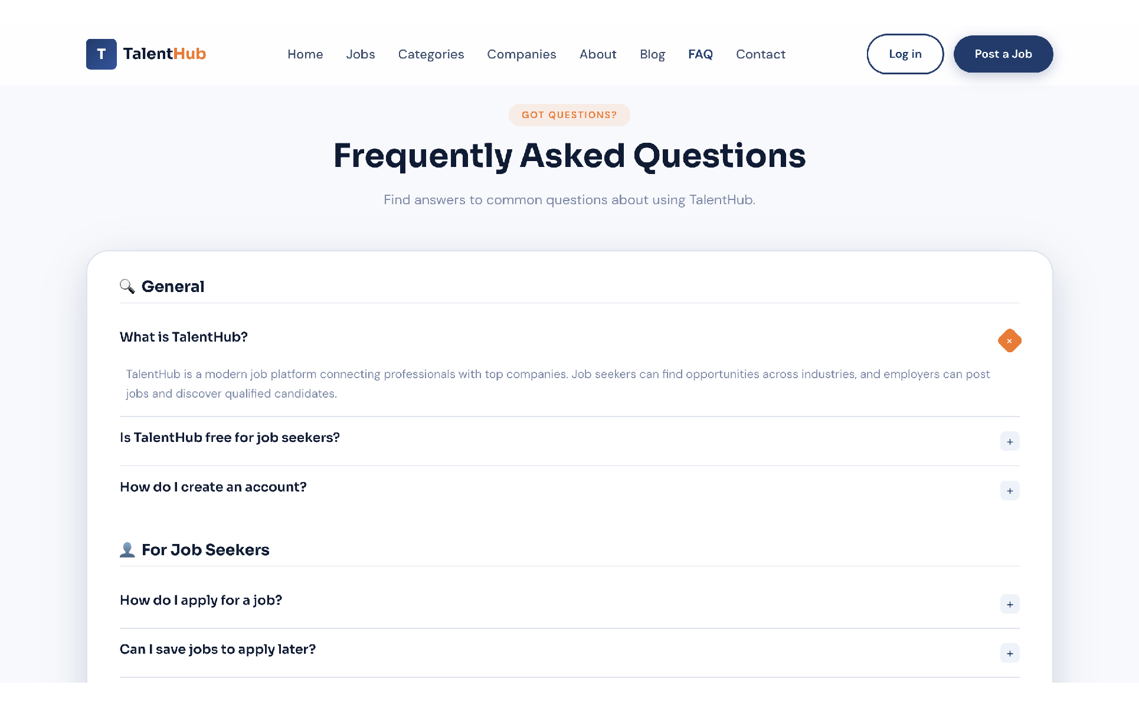The width and height of the screenshot is (1139, 708).
Task: Click the TalentHub brand name text
Action: click(164, 54)
